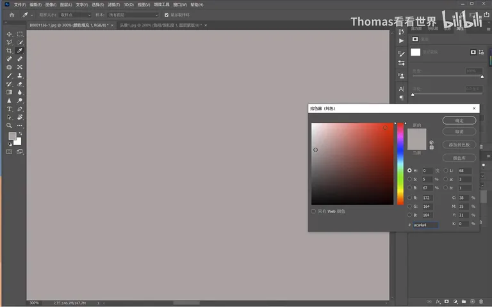
Task: Select the Eyedropper tool in toolbox
Action: (x=20, y=51)
